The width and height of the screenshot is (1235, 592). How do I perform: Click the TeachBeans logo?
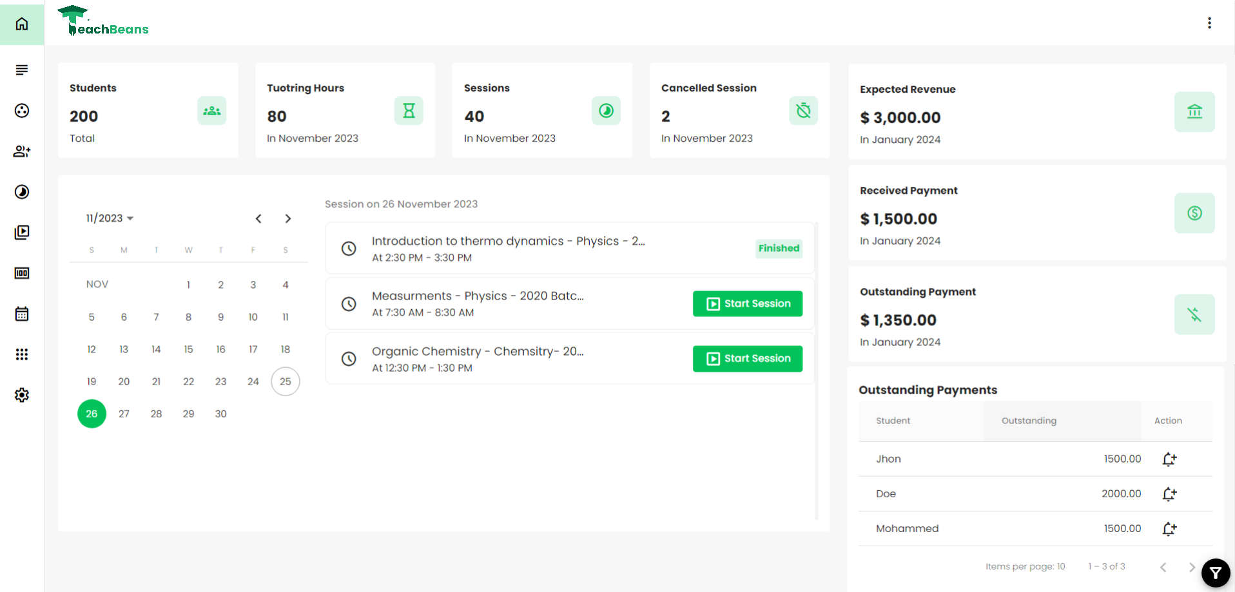click(103, 21)
